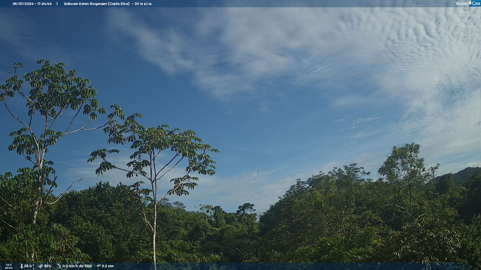
Task: Click the DATI METEO label
Action: click(9, 266)
